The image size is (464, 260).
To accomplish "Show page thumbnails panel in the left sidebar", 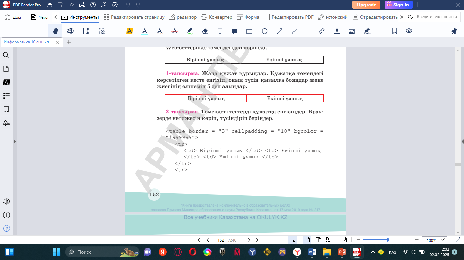I will (6, 69).
